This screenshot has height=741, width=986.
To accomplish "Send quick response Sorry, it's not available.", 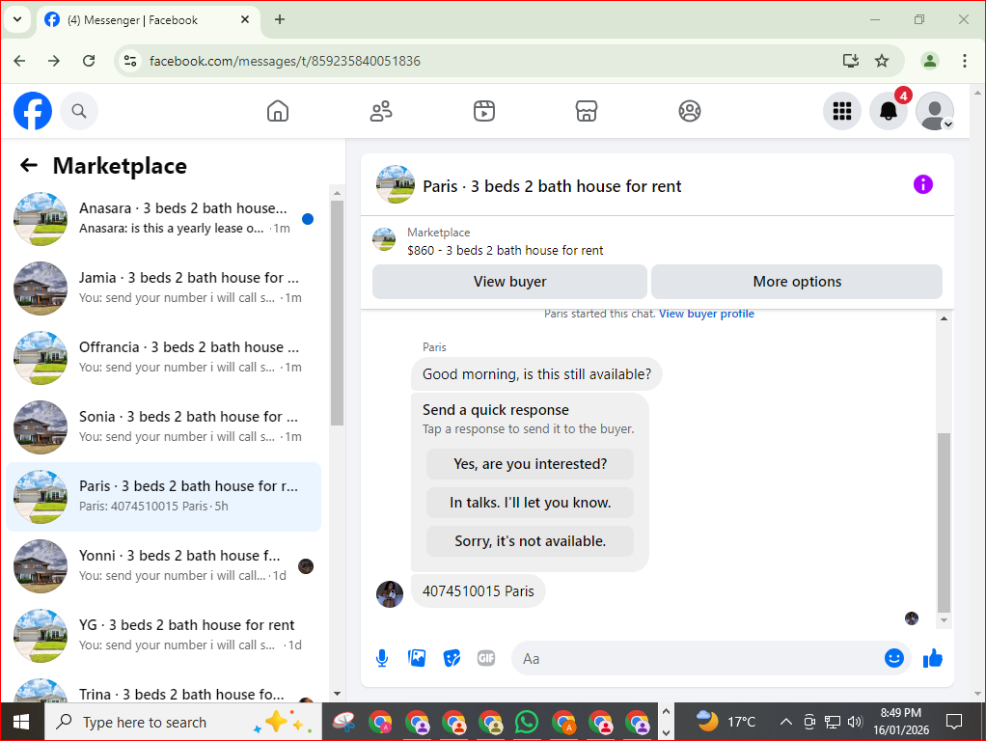I will tap(530, 541).
